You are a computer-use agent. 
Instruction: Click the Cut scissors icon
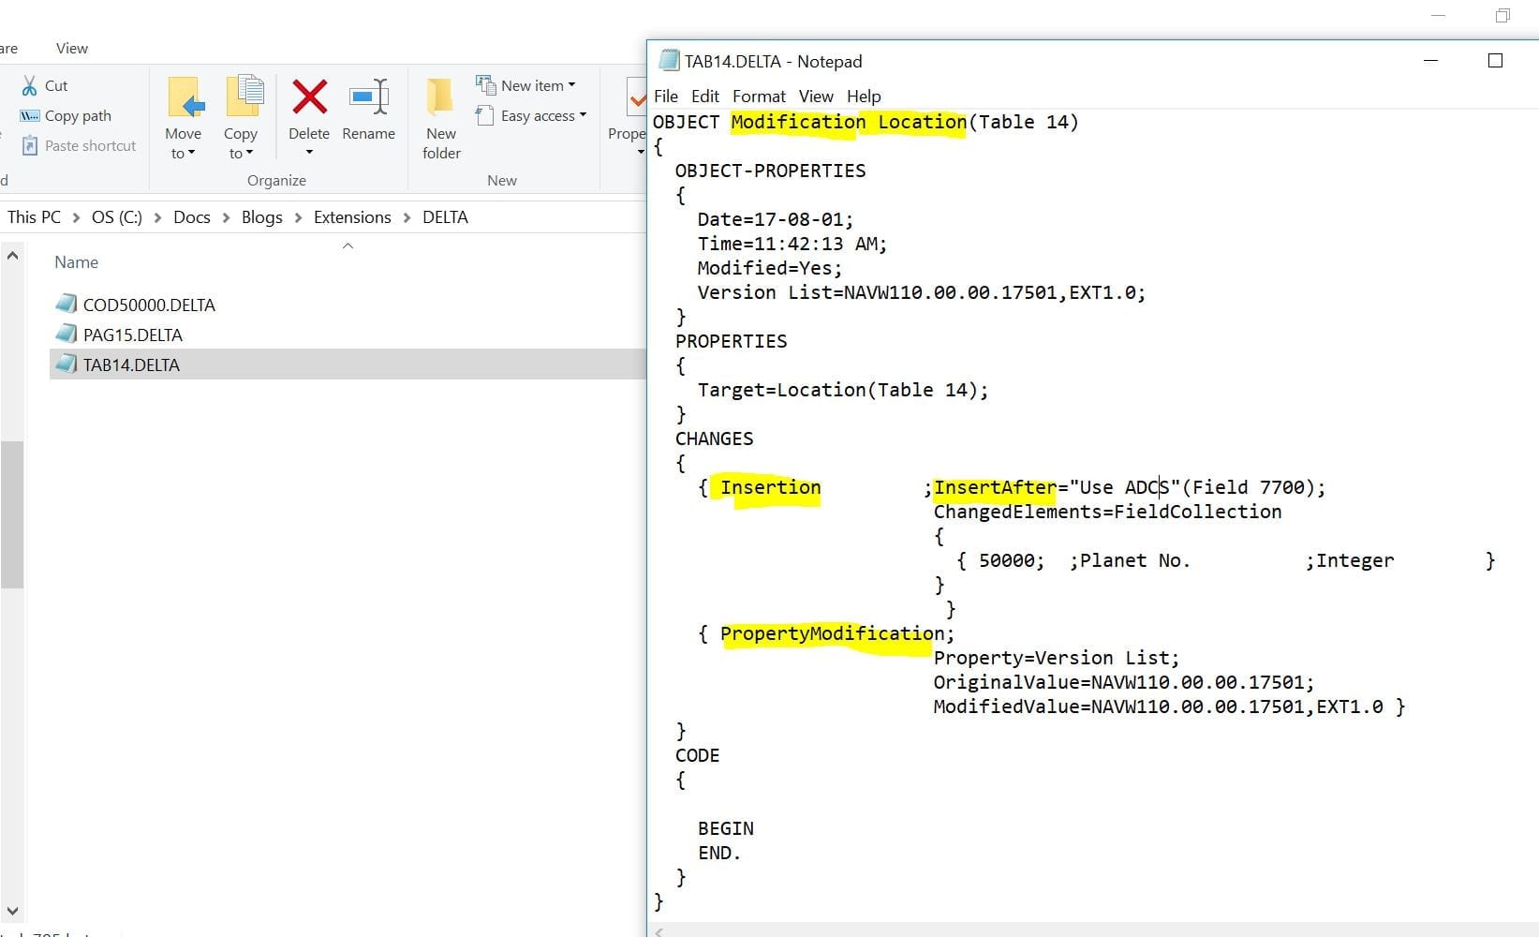coord(30,85)
